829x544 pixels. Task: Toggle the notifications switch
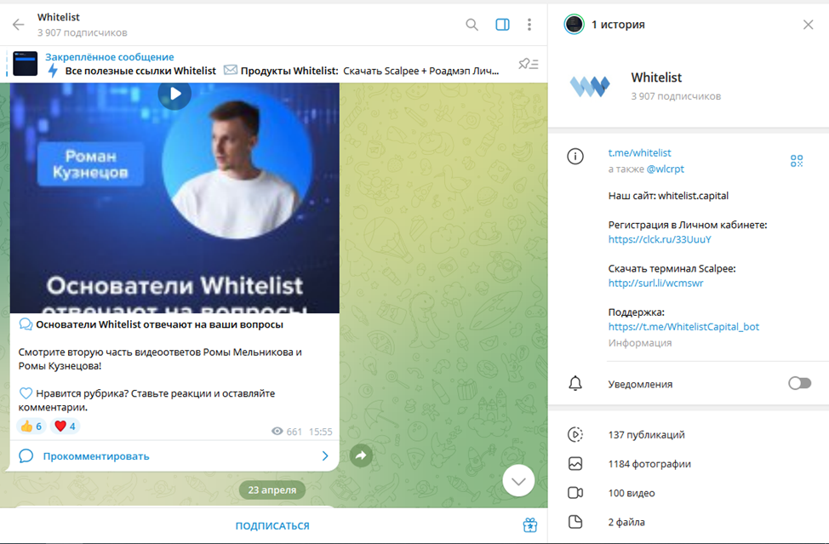pyautogui.click(x=799, y=383)
